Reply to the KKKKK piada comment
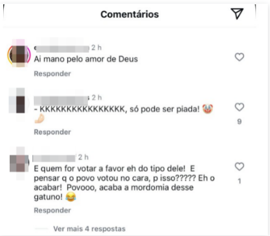270x236 pixels. click(x=53, y=132)
